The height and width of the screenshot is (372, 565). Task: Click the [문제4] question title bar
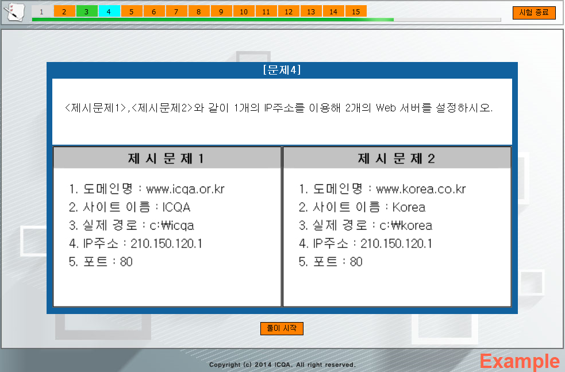282,68
